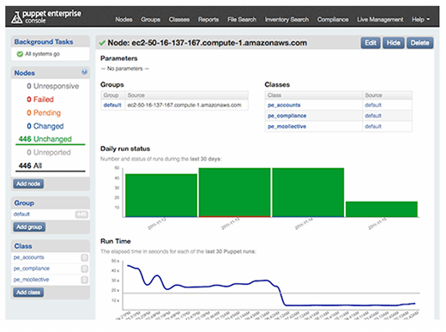Filter by 0 Unresponsive nodes

pos(53,86)
